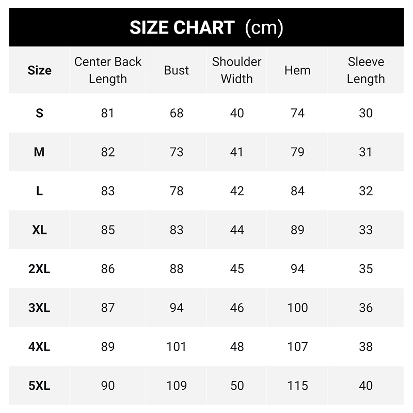The image size is (413, 413).
Task: Click the Bust value 101 for 4XL
Action: pyautogui.click(x=176, y=346)
